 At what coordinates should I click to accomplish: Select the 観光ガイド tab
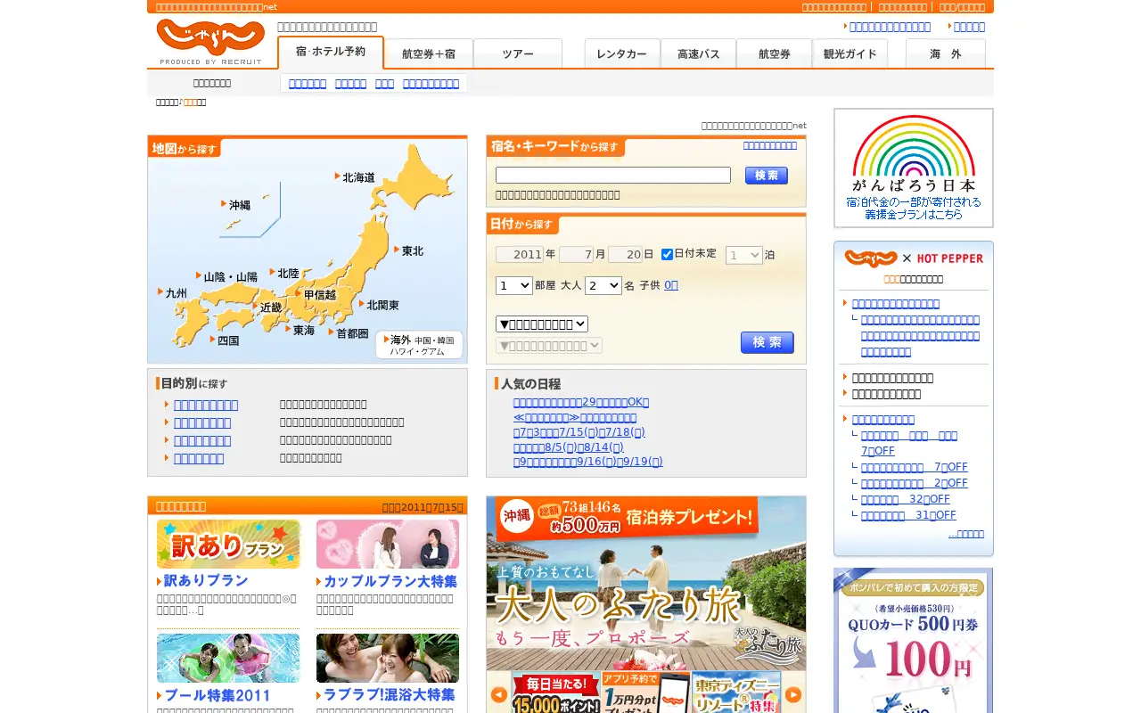click(x=850, y=53)
